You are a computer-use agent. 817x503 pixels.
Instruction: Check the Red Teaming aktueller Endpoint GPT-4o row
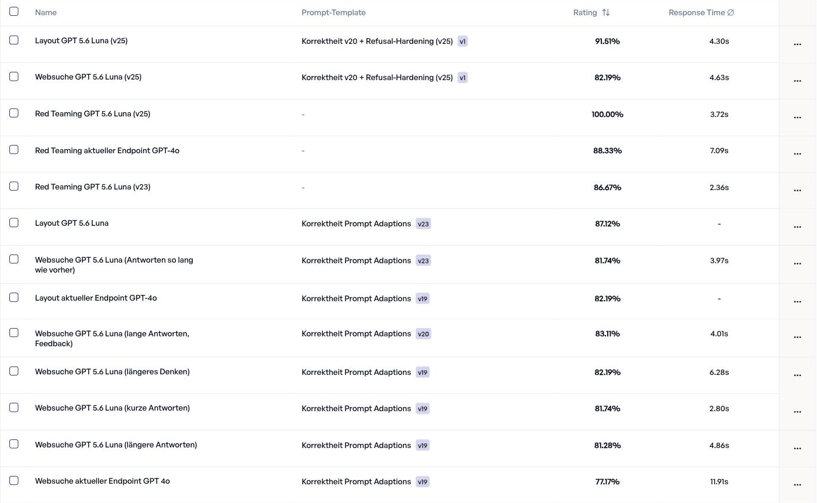[14, 150]
